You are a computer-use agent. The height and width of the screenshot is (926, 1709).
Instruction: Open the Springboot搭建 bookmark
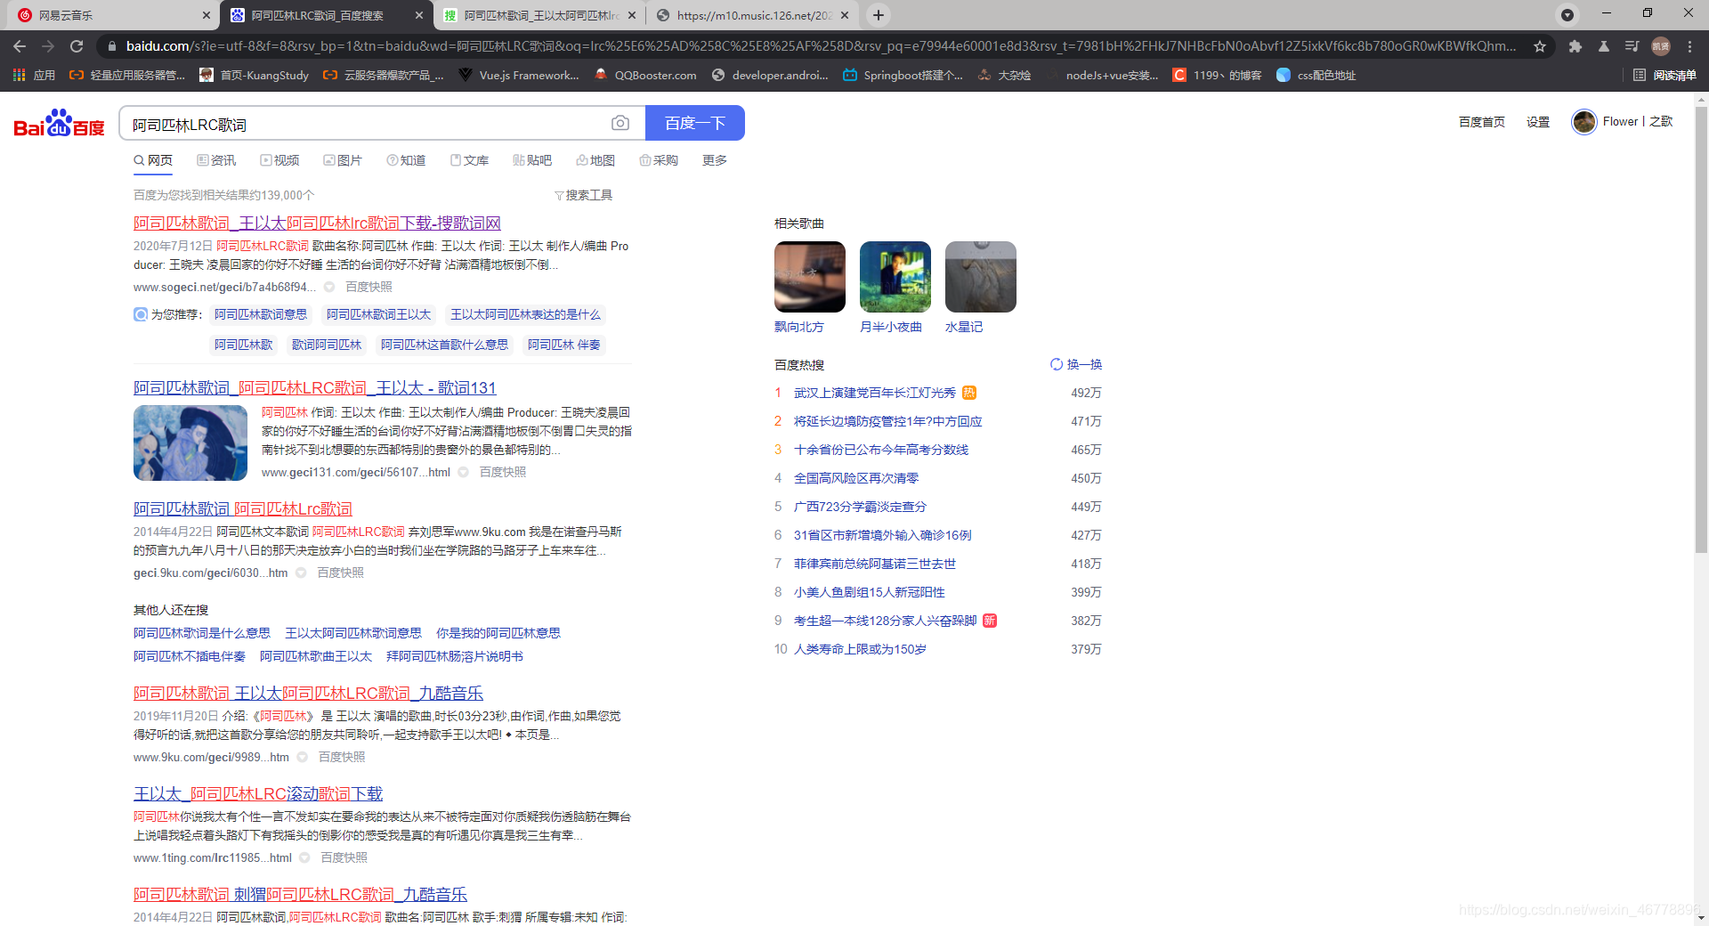tap(903, 76)
